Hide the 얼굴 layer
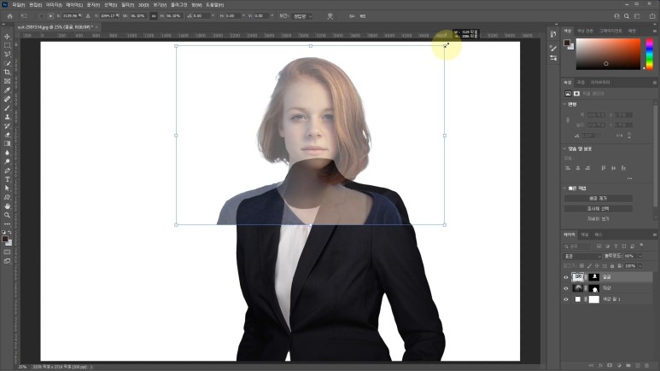Screen dimensions: 660x371 (566, 277)
